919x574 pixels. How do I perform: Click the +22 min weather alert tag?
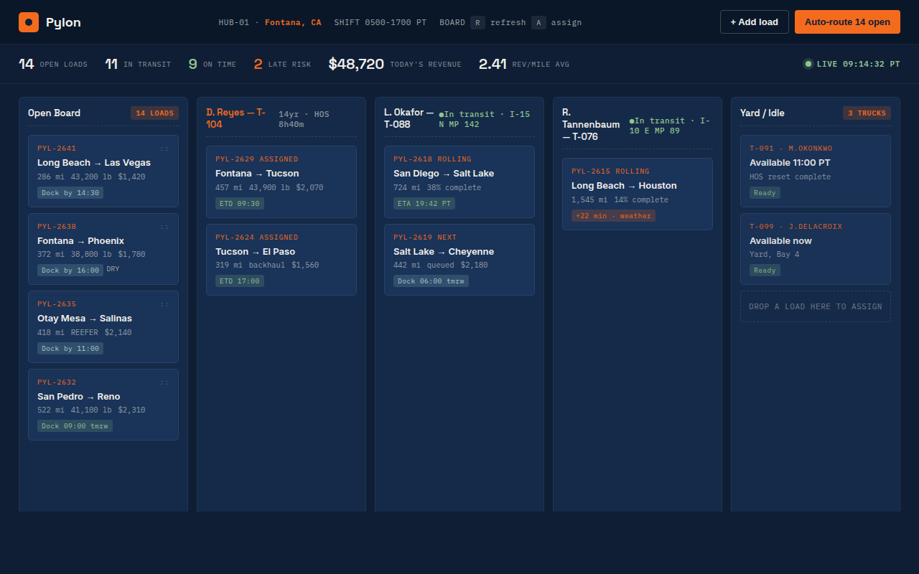(613, 215)
